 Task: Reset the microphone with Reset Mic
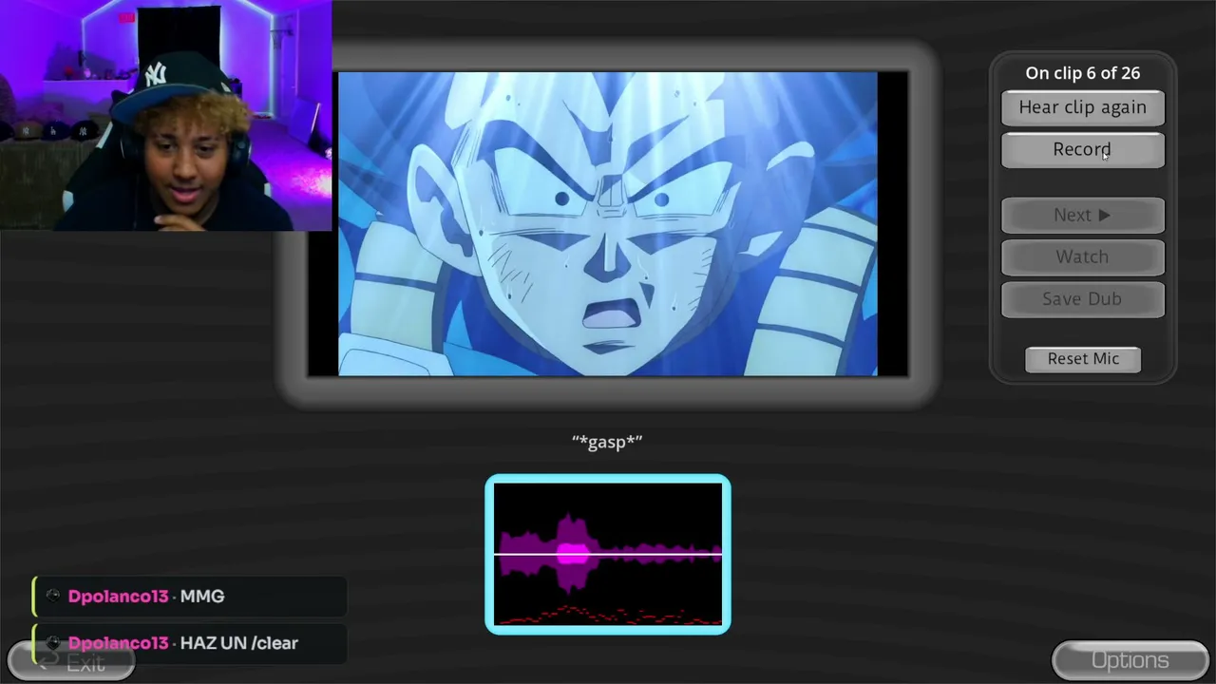(1083, 359)
